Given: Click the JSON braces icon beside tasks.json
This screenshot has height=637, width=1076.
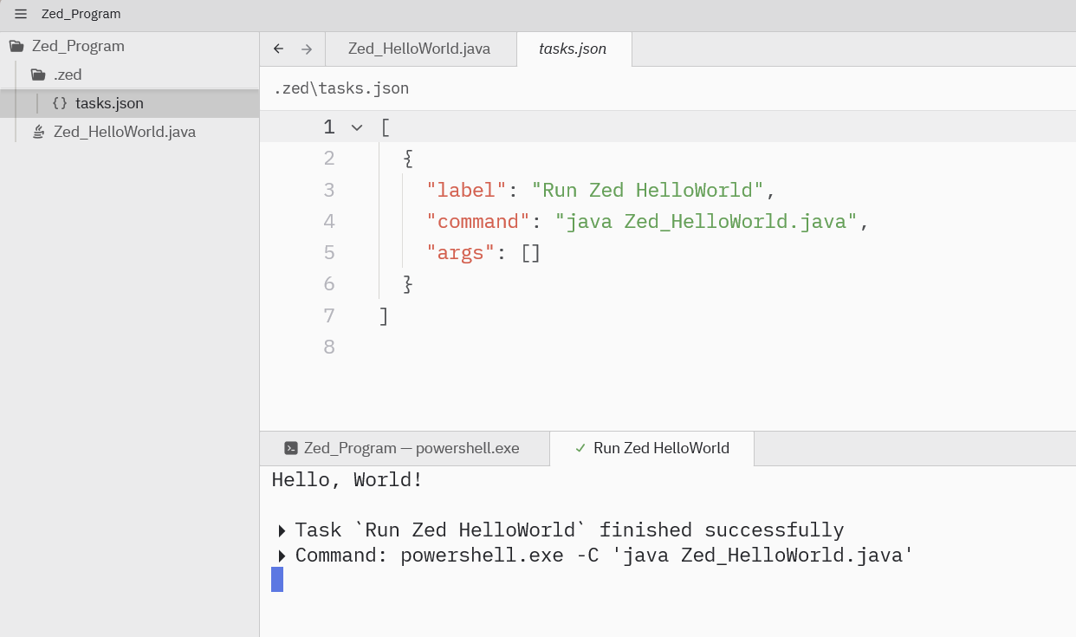Looking at the screenshot, I should coord(60,103).
